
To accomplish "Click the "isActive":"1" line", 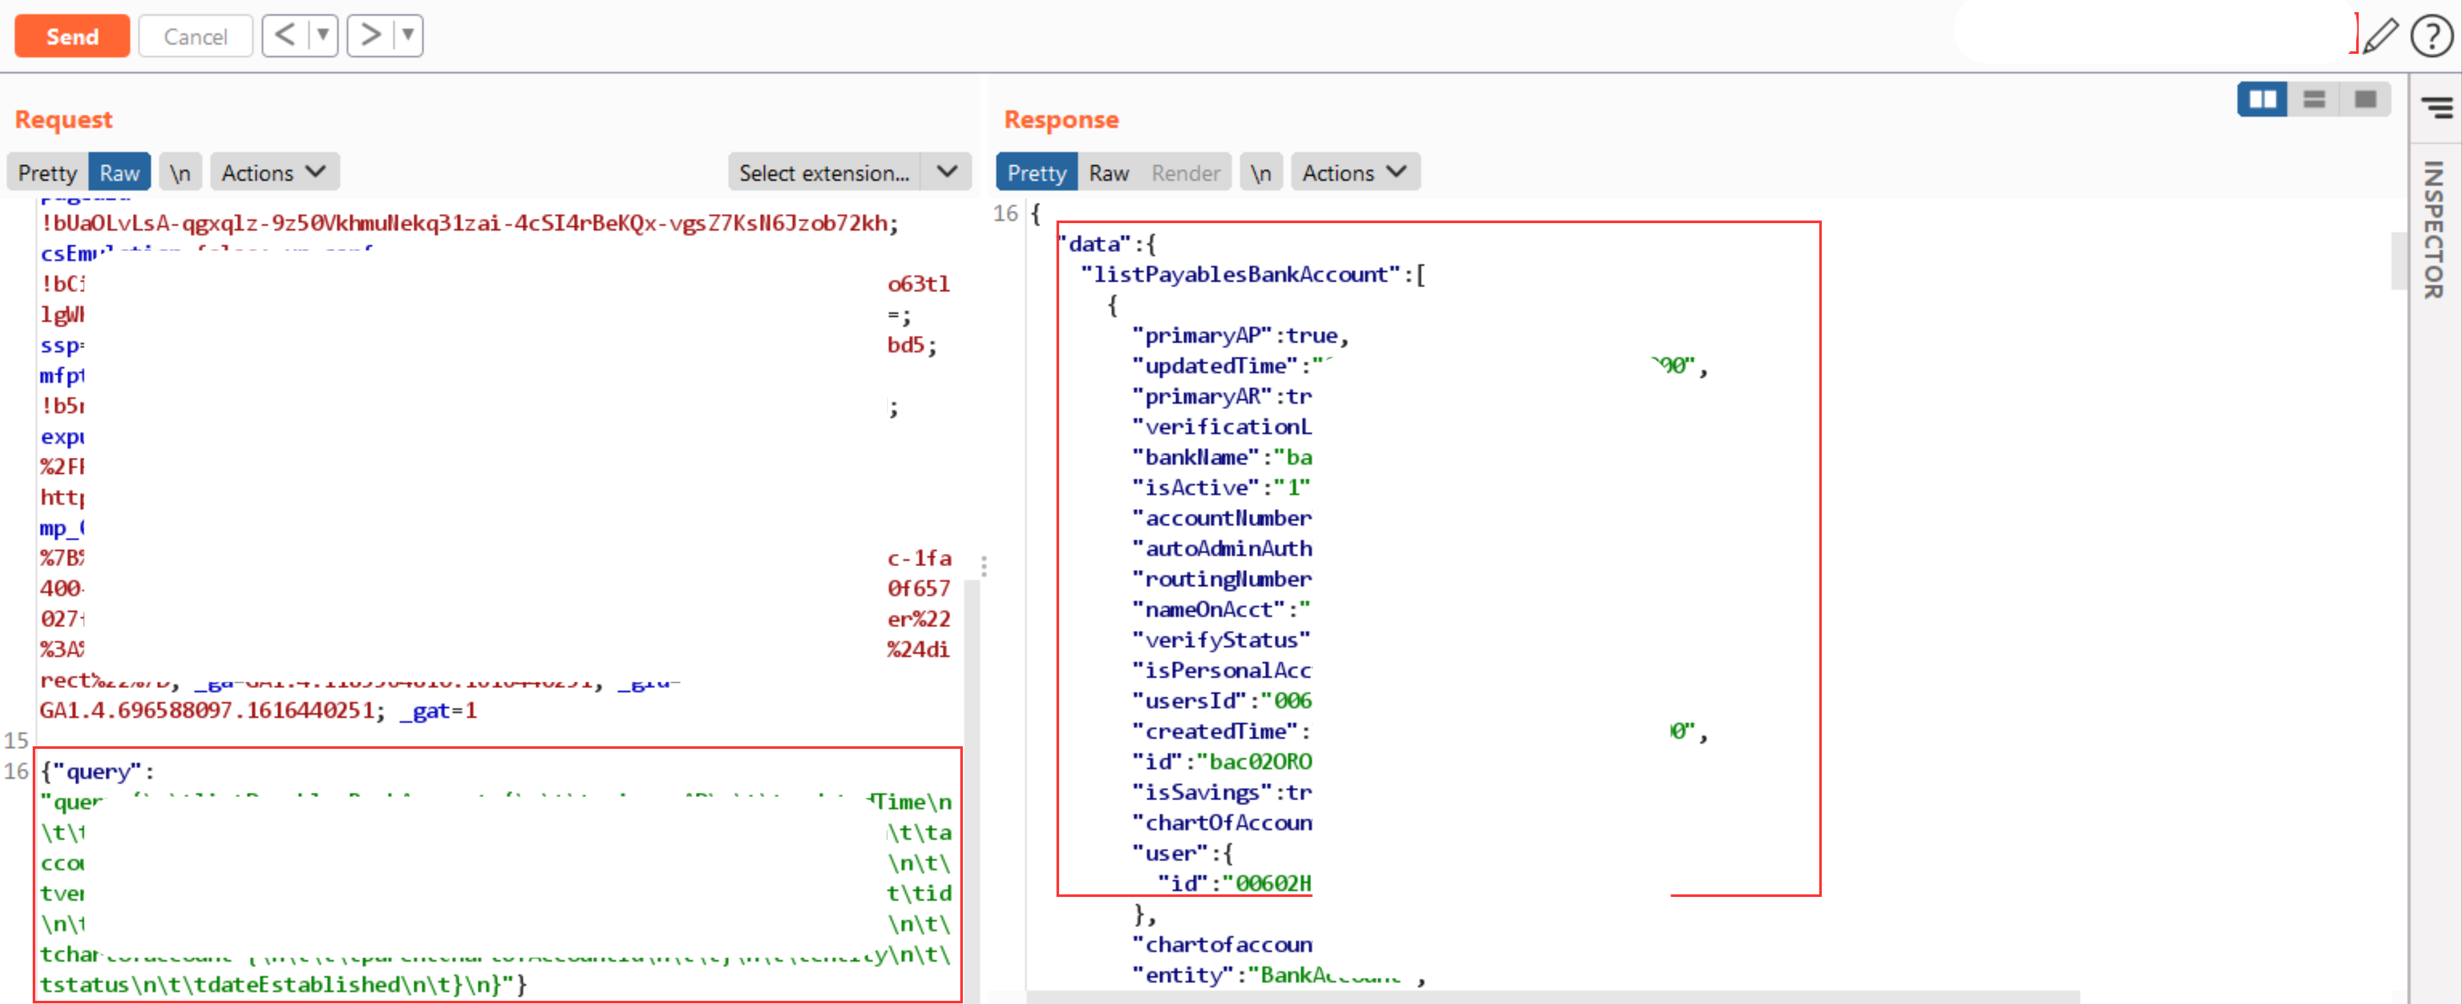I will pos(1221,488).
